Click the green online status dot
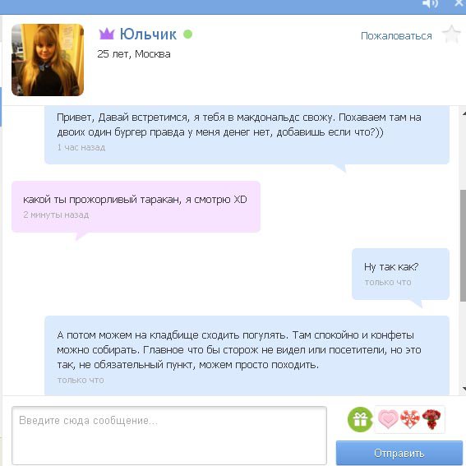This screenshot has height=466, width=466. click(187, 35)
